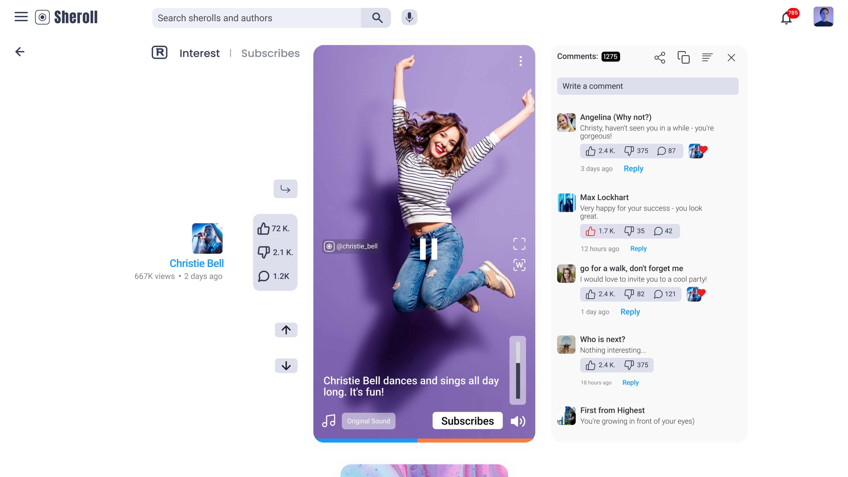Dislike the video showing 2.1 K.
The width and height of the screenshot is (848, 477).
264,252
